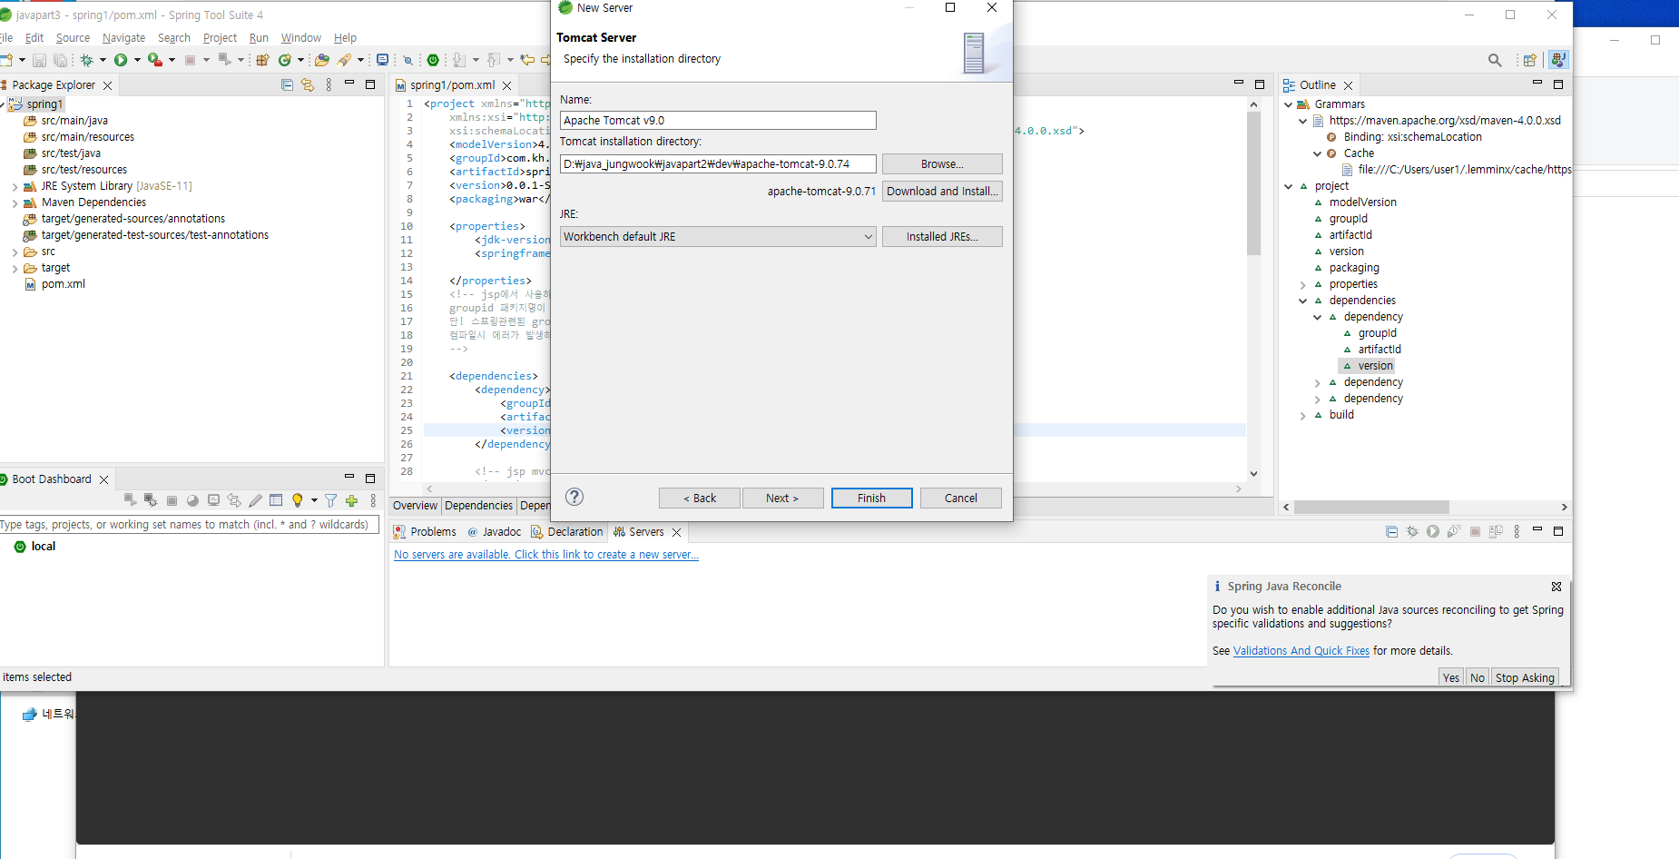The width and height of the screenshot is (1679, 859).
Task: Click the search magnifier icon in toolbar
Action: point(1495,60)
